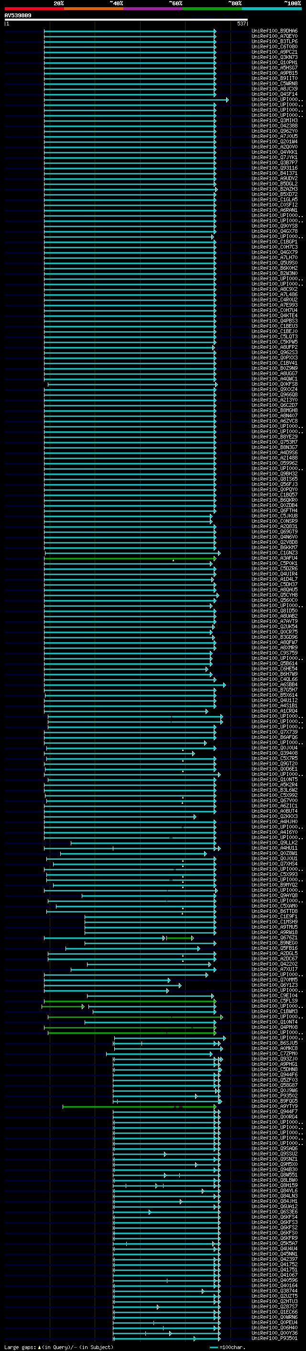Select label UniRef100_Q2UK54
Screen dimensions: 306x1351
274,626
